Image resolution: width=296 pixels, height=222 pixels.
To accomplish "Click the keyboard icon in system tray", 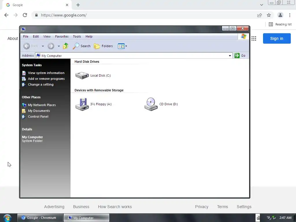I will pyautogui.click(x=258, y=218).
